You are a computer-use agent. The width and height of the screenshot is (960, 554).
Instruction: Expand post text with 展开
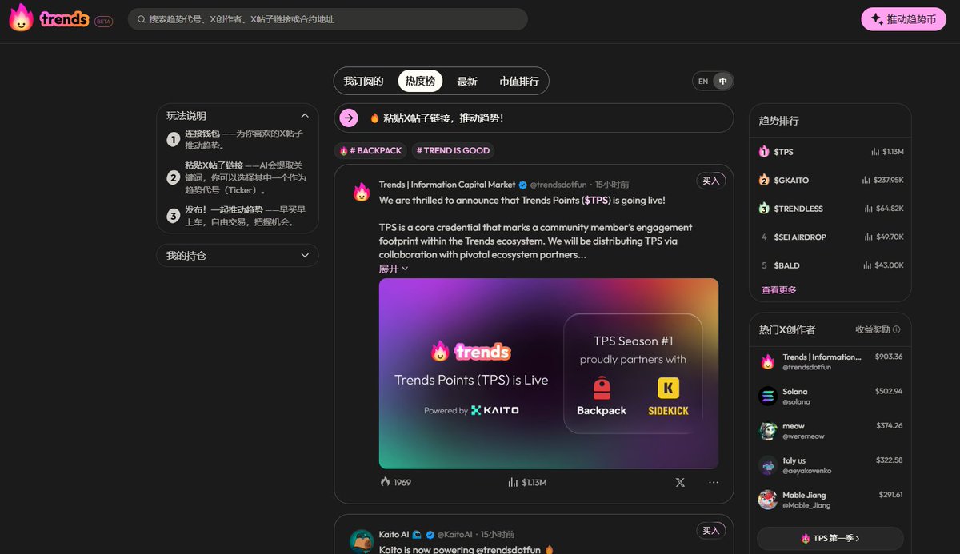(x=393, y=269)
